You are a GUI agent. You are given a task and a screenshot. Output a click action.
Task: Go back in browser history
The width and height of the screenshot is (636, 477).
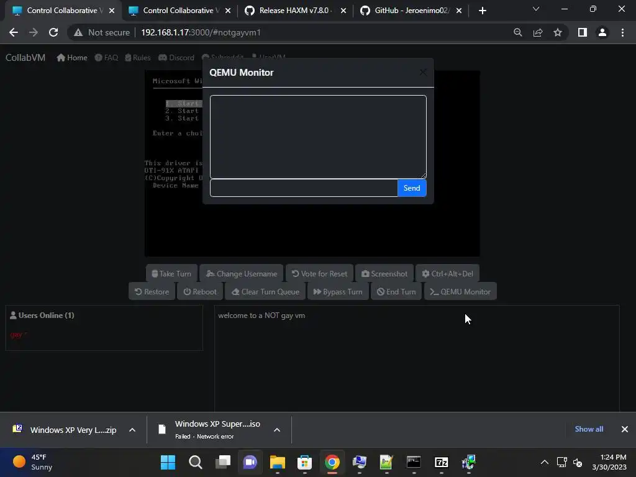click(x=14, y=32)
